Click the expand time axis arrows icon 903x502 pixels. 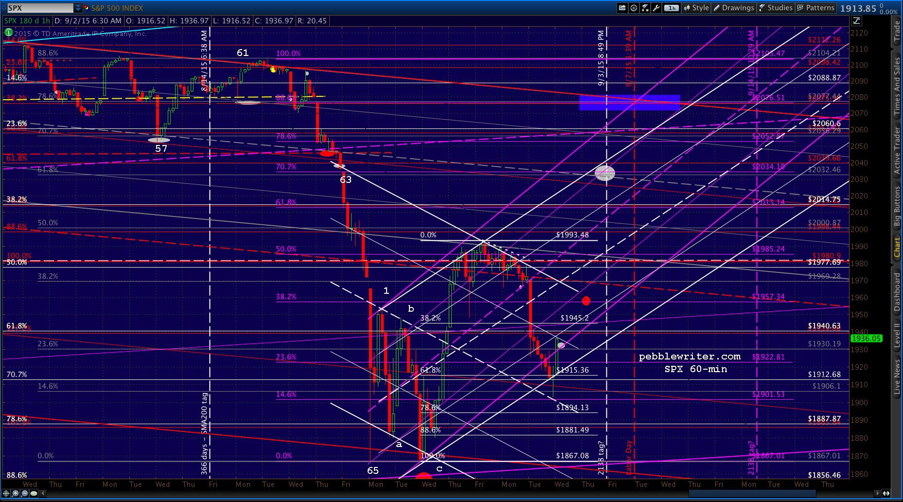887,493
